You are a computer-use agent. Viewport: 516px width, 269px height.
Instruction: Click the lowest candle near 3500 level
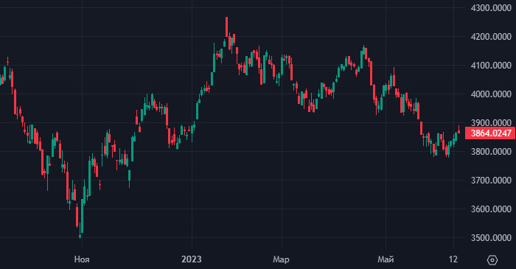[x=80, y=236]
